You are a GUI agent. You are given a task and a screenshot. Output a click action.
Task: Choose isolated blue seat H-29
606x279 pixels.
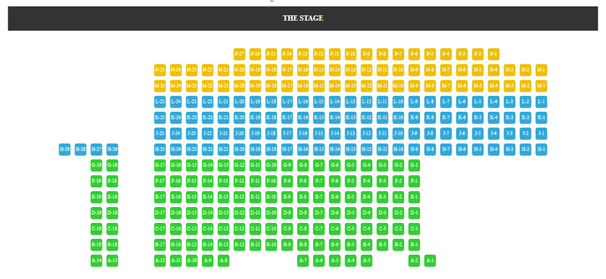coord(65,150)
